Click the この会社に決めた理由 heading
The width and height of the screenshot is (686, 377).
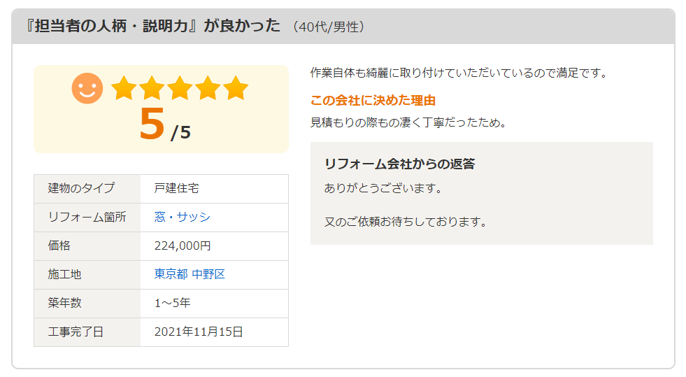coord(373,101)
